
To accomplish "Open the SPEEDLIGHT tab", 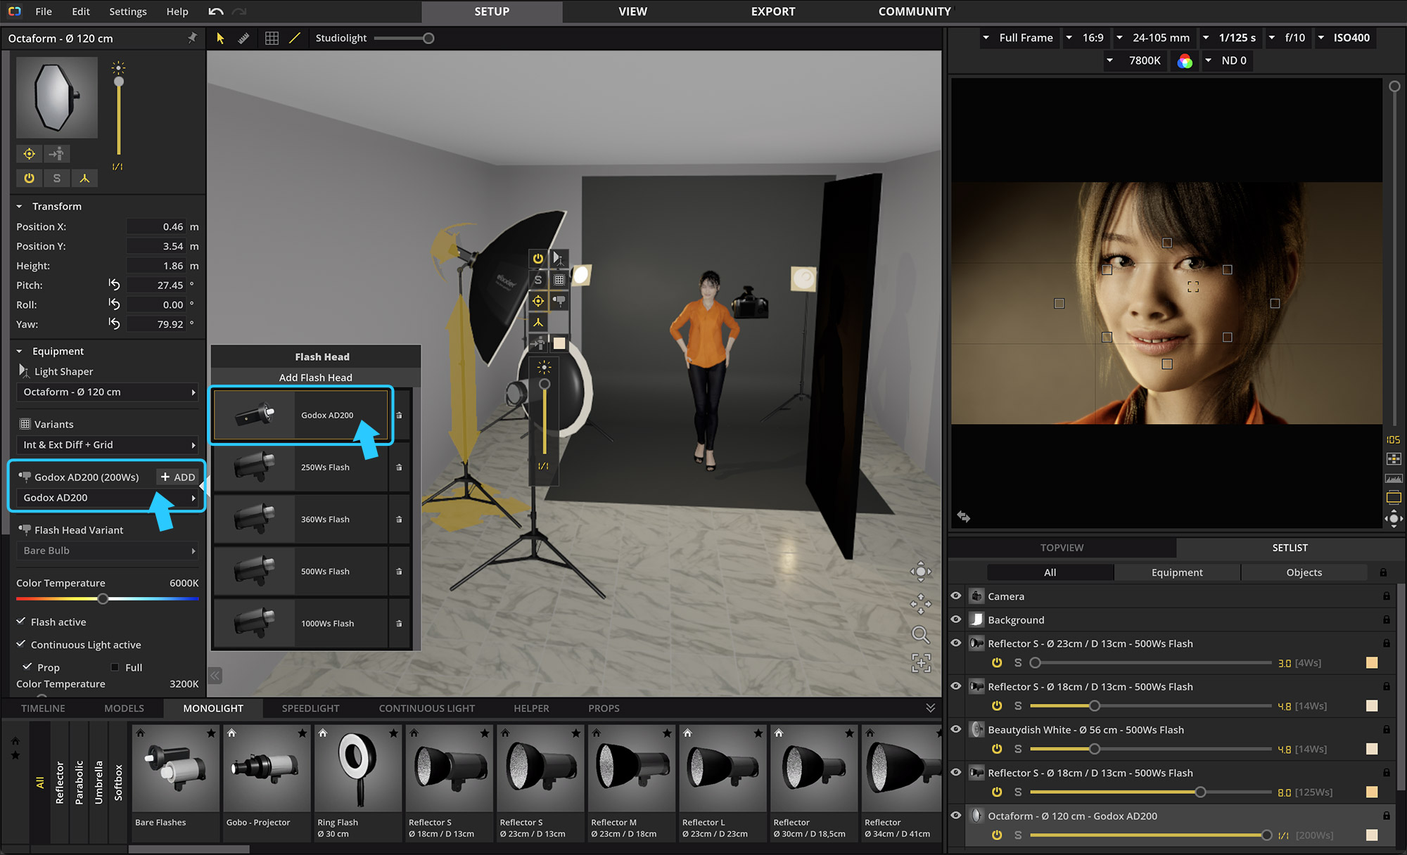I will (310, 708).
